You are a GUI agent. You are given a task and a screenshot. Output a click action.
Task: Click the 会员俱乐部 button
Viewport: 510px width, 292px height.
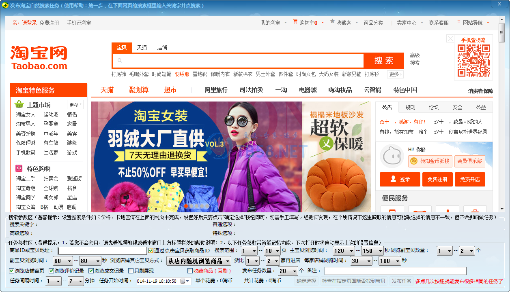click(x=470, y=161)
